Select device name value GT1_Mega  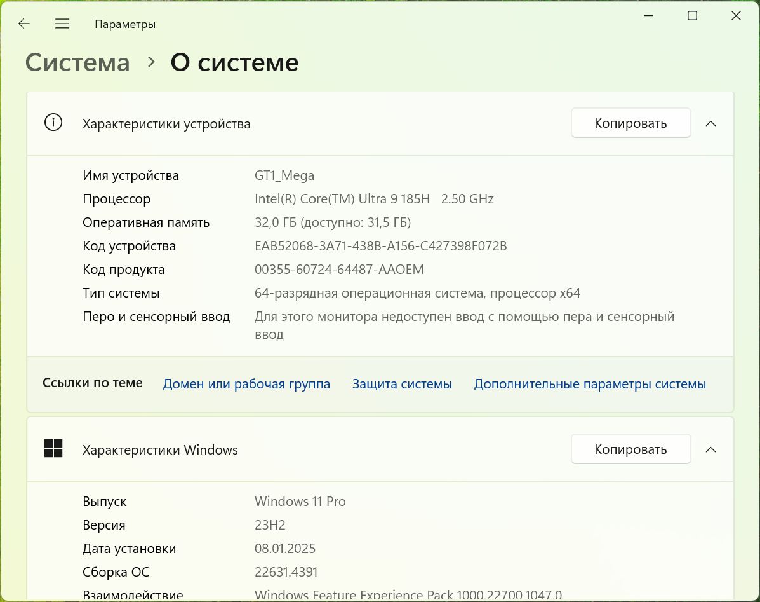(x=284, y=175)
